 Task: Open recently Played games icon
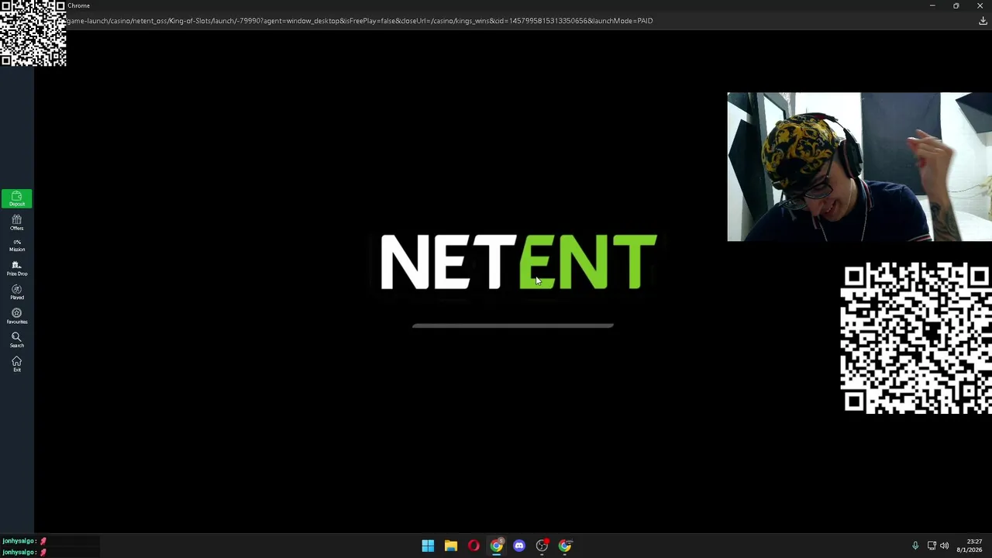(16, 292)
